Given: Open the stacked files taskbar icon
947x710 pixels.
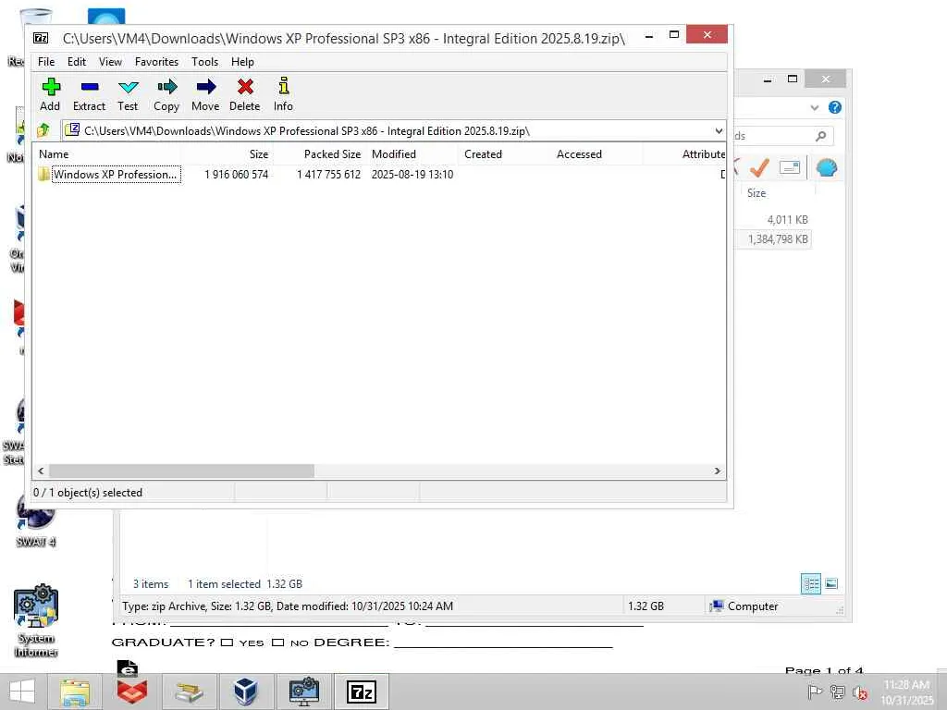Looking at the screenshot, I should click(189, 692).
